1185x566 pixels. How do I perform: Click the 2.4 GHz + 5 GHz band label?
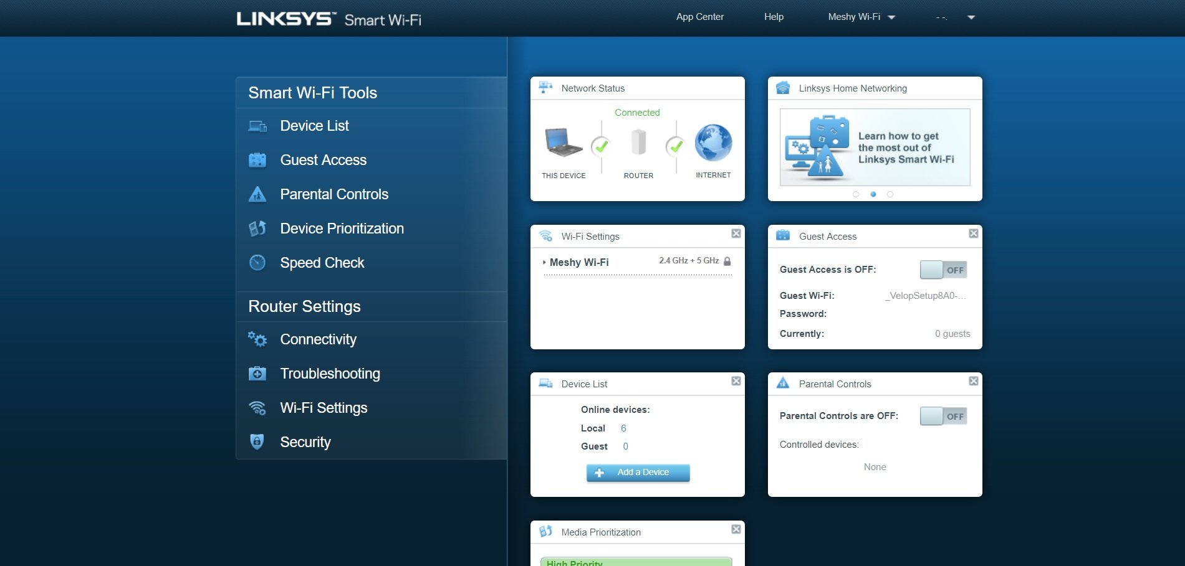pos(689,261)
